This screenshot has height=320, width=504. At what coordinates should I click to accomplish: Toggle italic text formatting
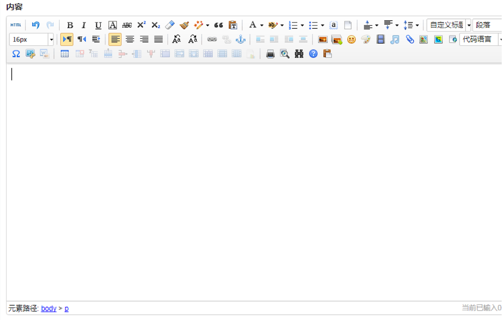click(83, 25)
